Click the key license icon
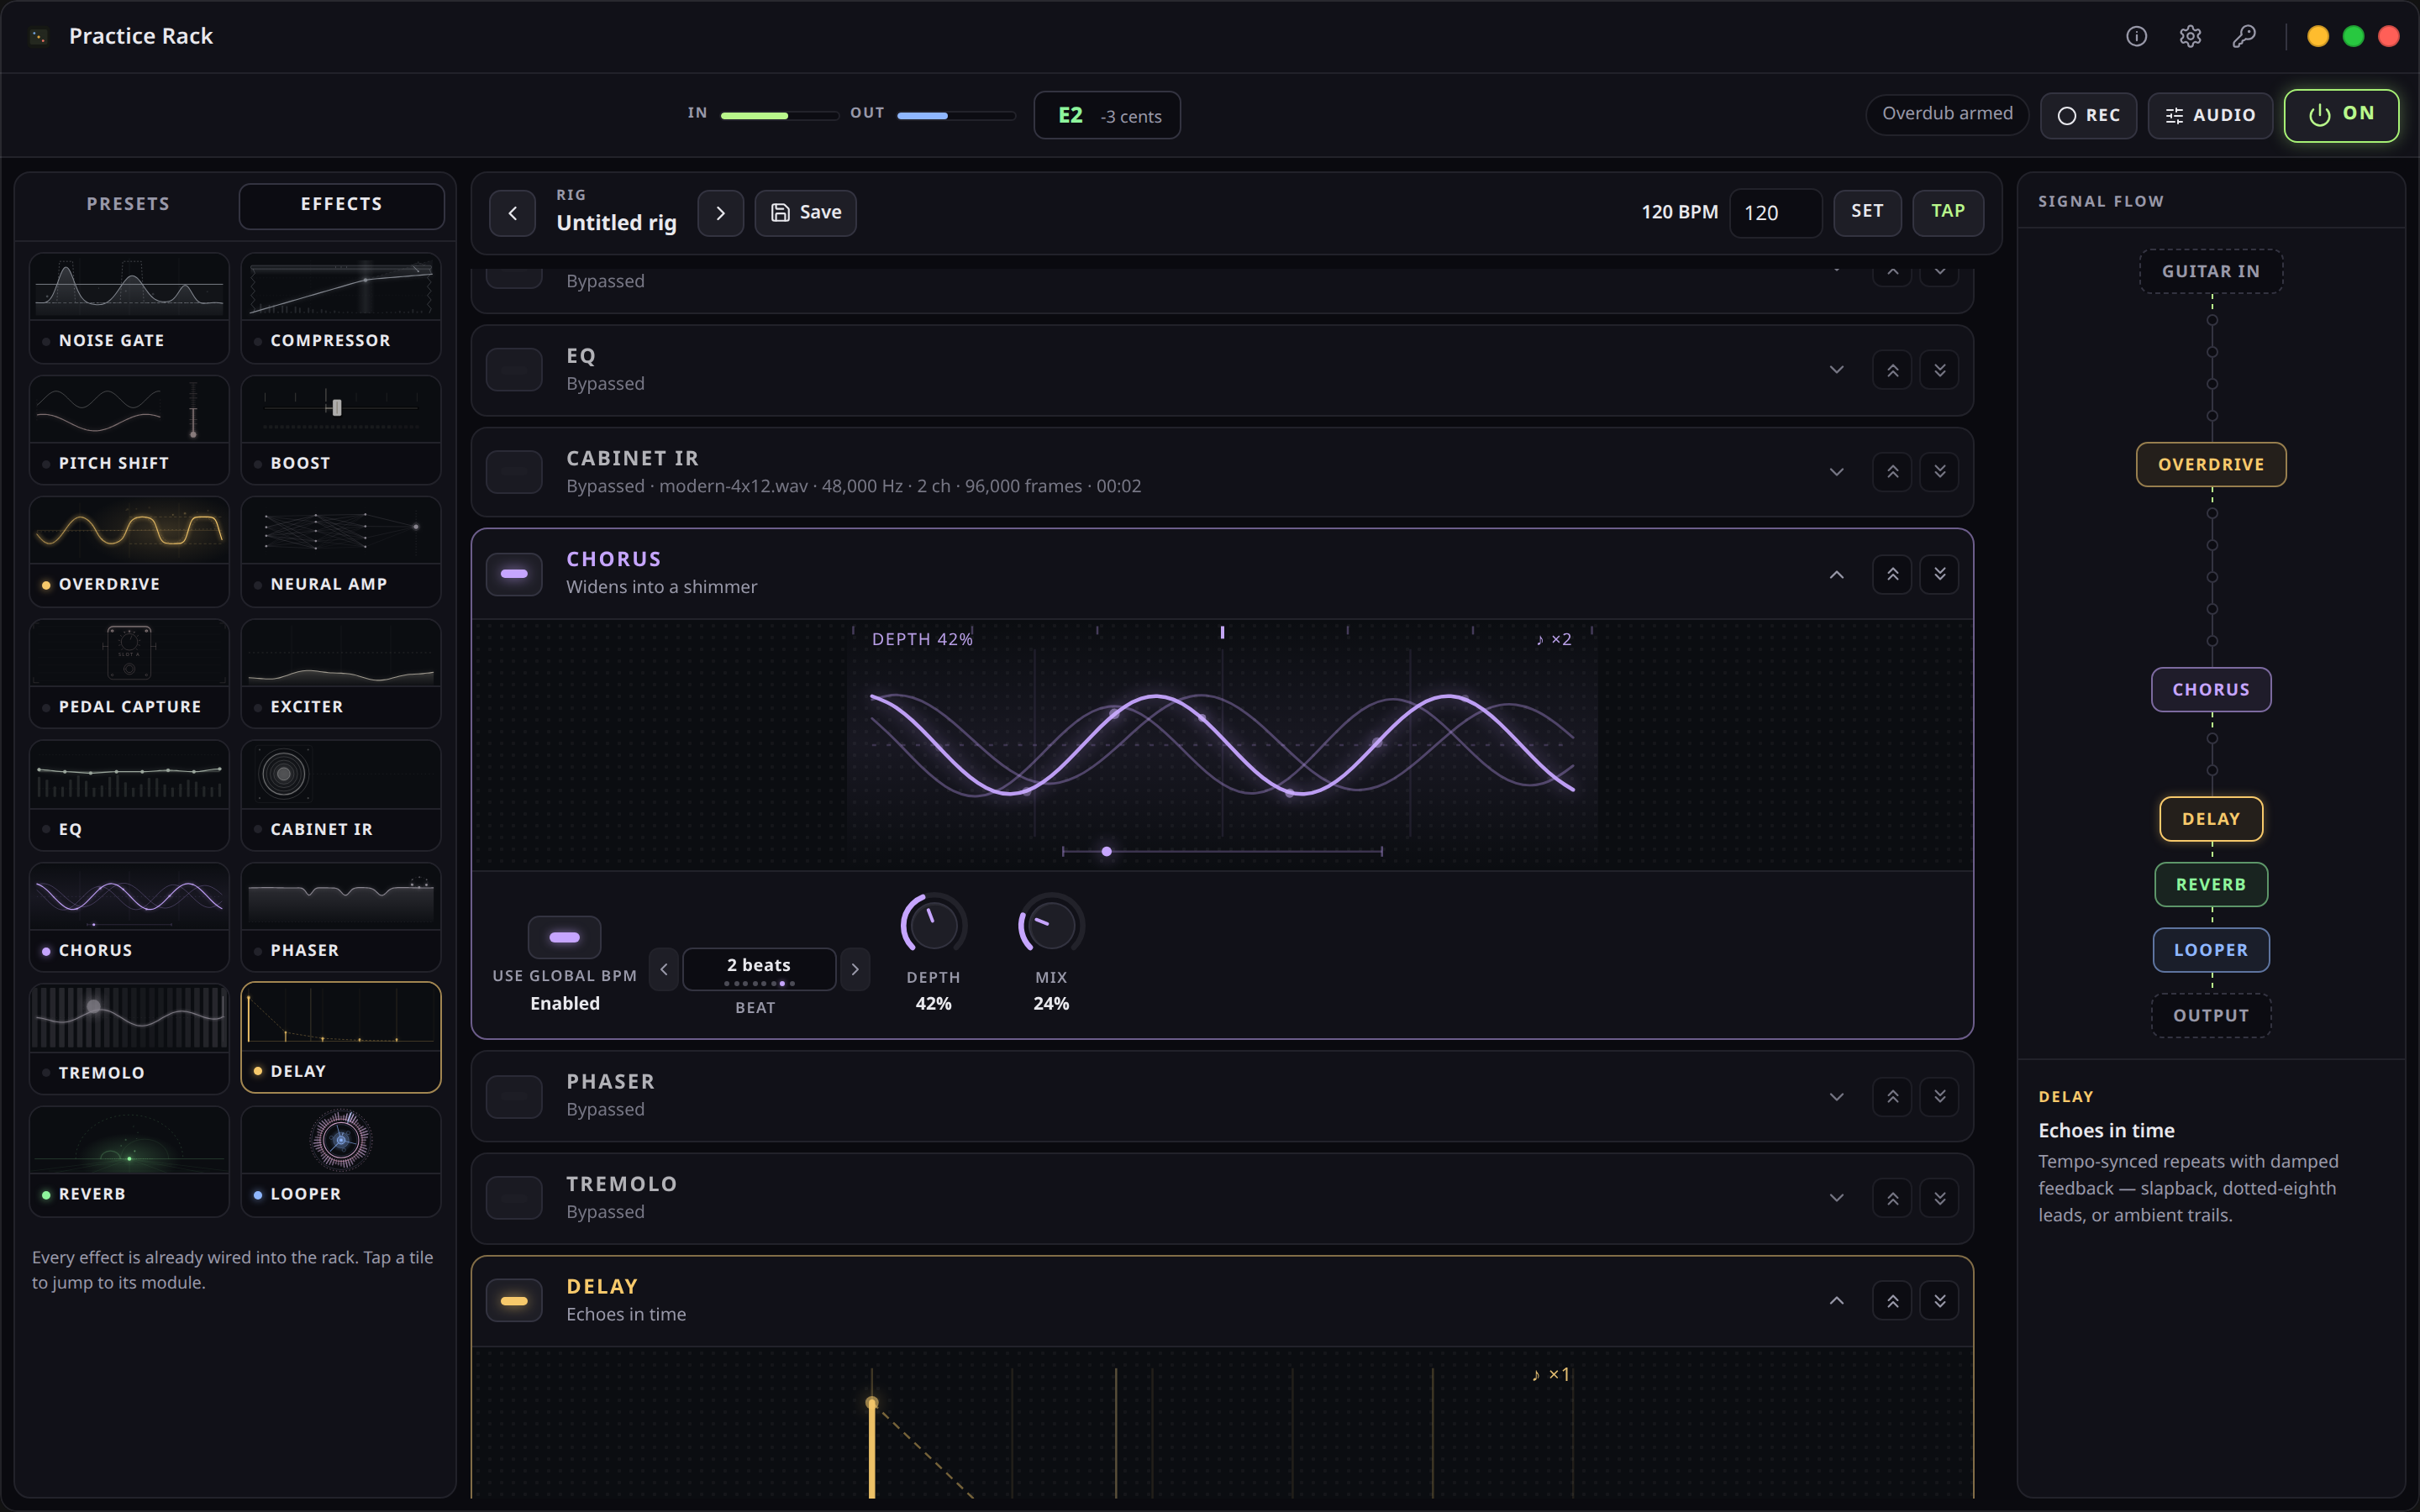 [x=2244, y=37]
